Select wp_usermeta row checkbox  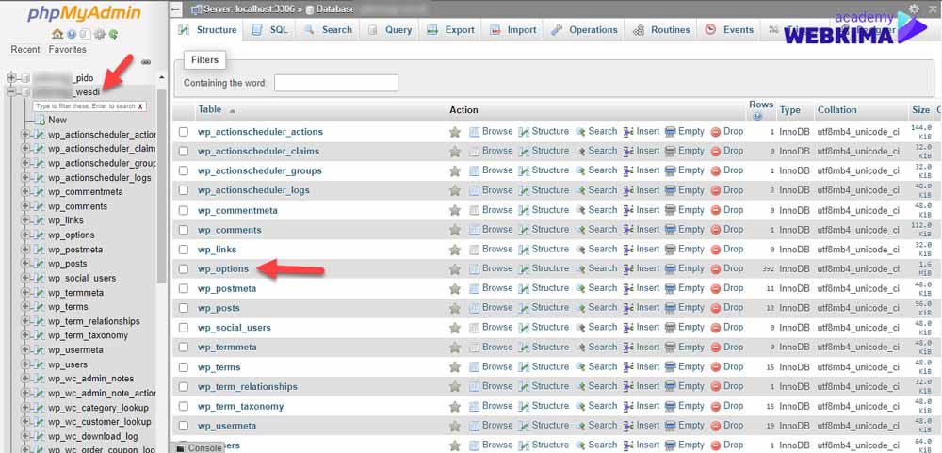(184, 426)
